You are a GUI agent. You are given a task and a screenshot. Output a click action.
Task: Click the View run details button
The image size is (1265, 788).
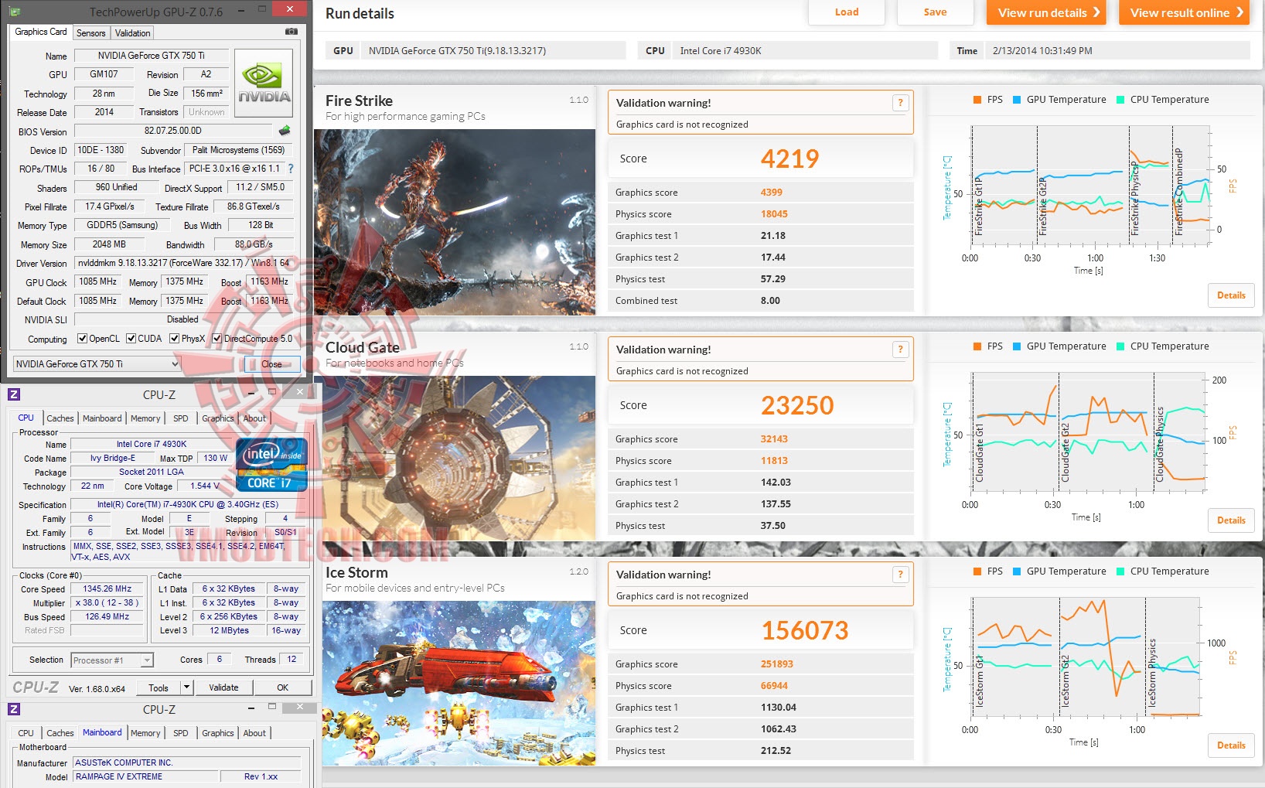[1048, 12]
